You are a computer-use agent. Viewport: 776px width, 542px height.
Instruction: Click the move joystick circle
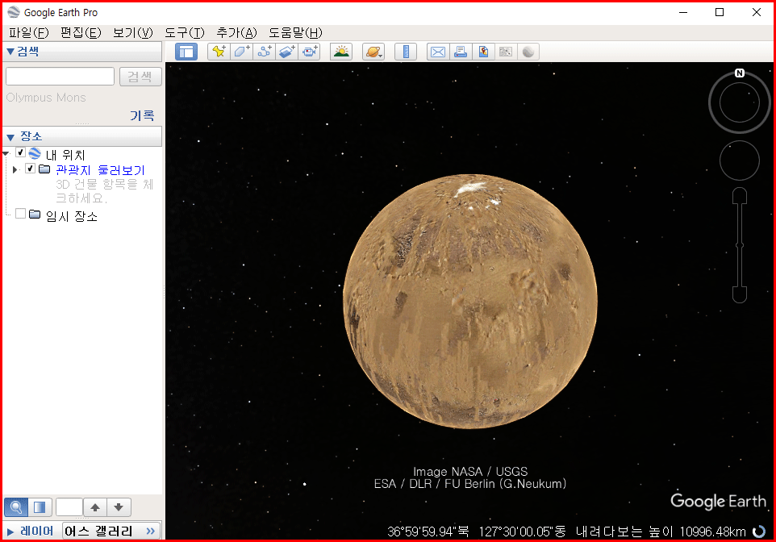(x=740, y=161)
